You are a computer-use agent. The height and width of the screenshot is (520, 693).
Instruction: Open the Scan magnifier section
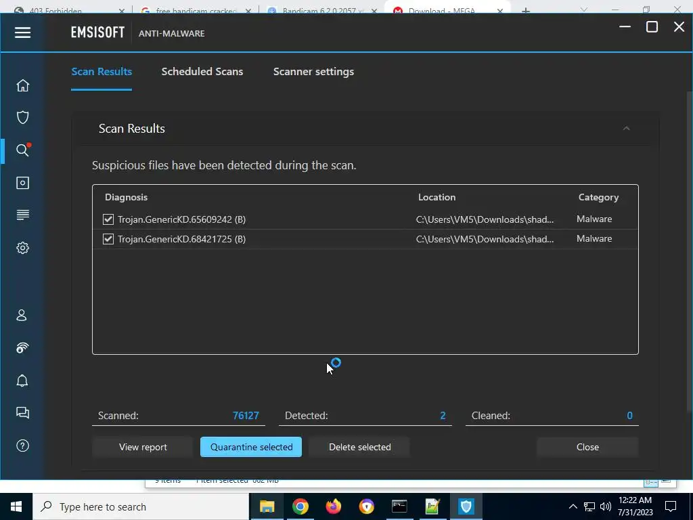click(x=22, y=150)
